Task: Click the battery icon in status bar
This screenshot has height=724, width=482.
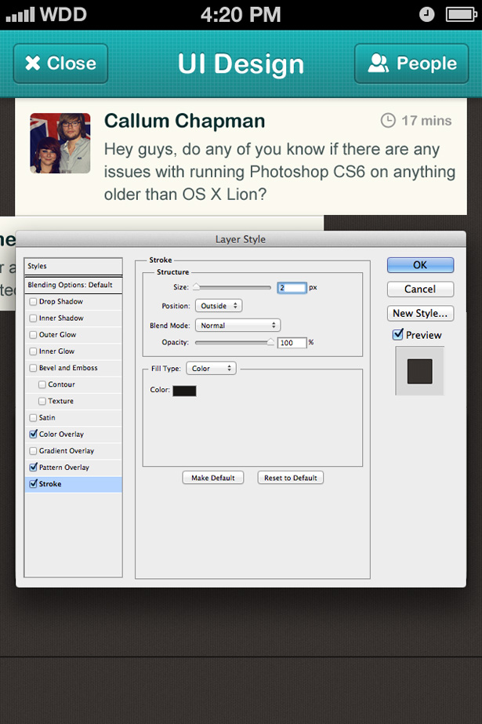Action: point(461,14)
